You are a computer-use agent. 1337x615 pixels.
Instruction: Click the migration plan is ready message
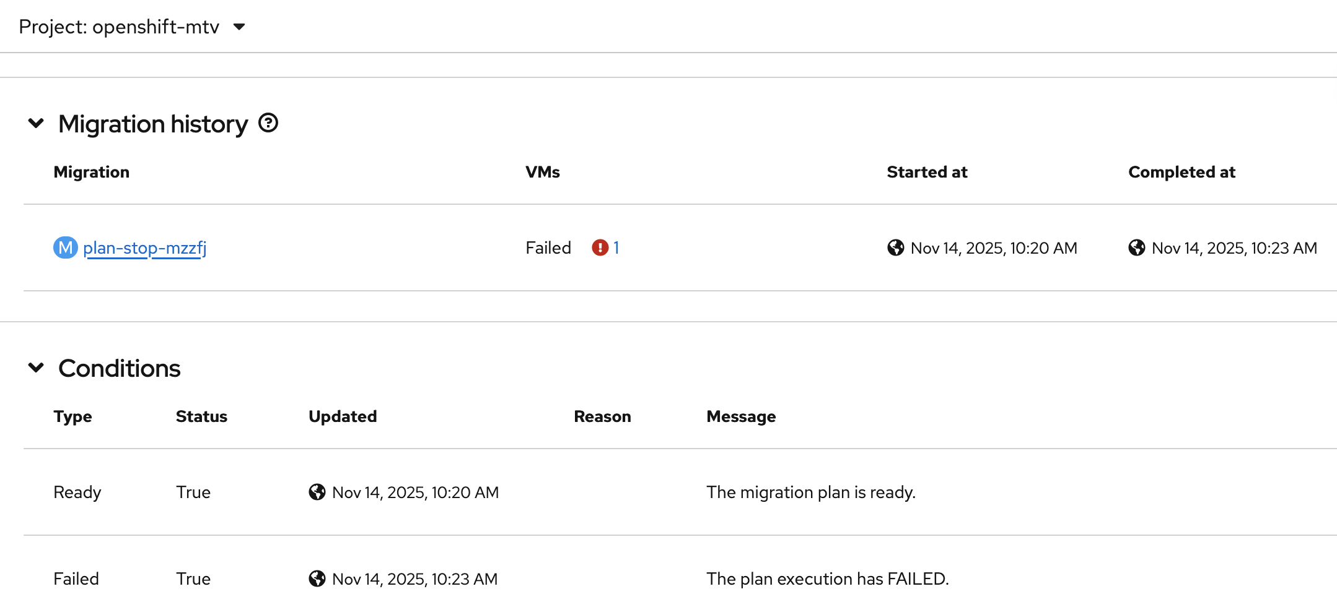810,492
